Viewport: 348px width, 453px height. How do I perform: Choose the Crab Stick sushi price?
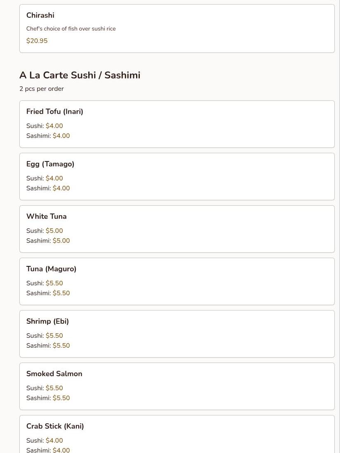tap(54, 441)
